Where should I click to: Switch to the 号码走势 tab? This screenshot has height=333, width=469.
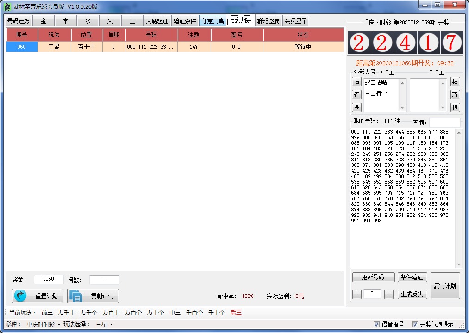coord(19,20)
